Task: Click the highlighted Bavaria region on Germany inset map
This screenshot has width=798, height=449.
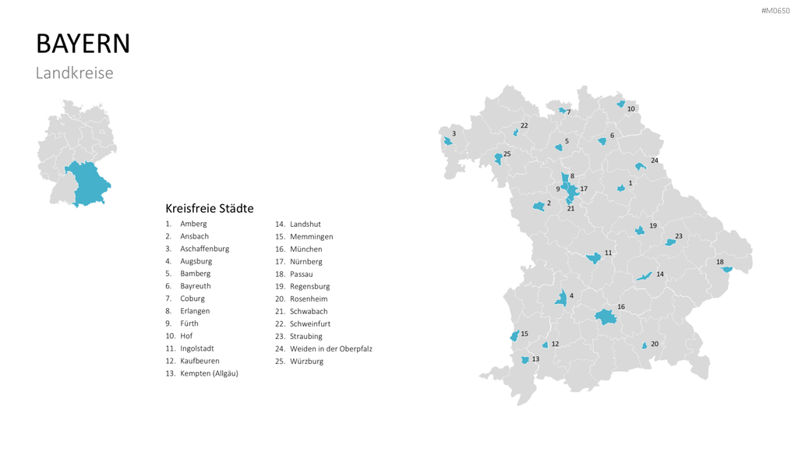Action: (x=89, y=183)
